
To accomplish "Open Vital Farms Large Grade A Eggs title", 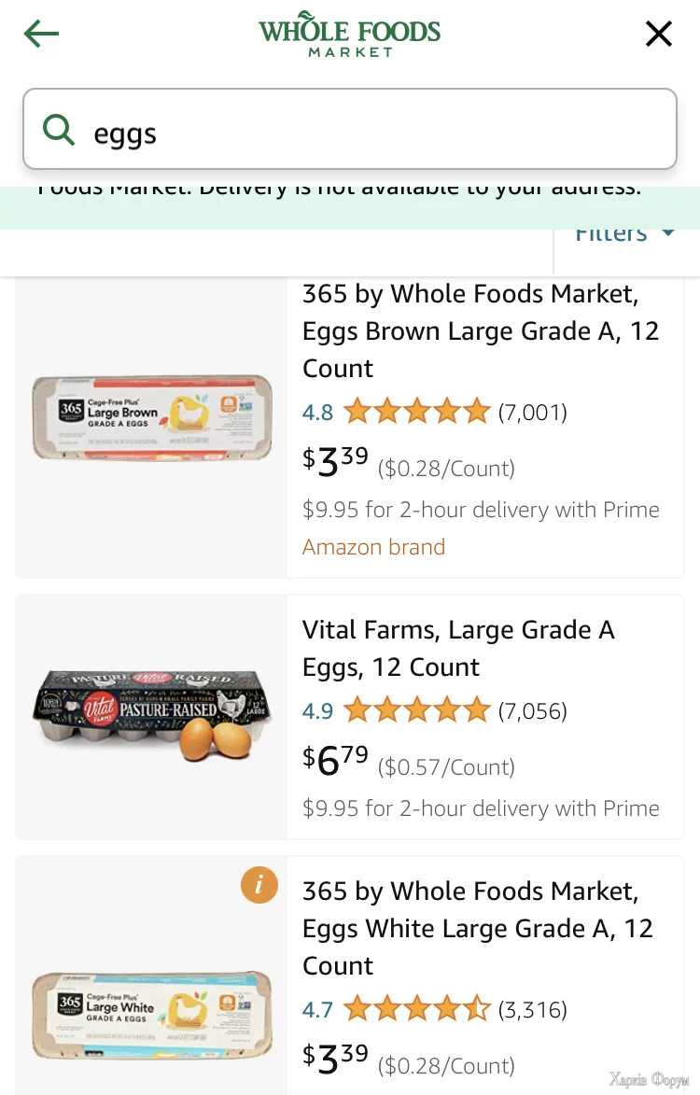I will tap(458, 649).
